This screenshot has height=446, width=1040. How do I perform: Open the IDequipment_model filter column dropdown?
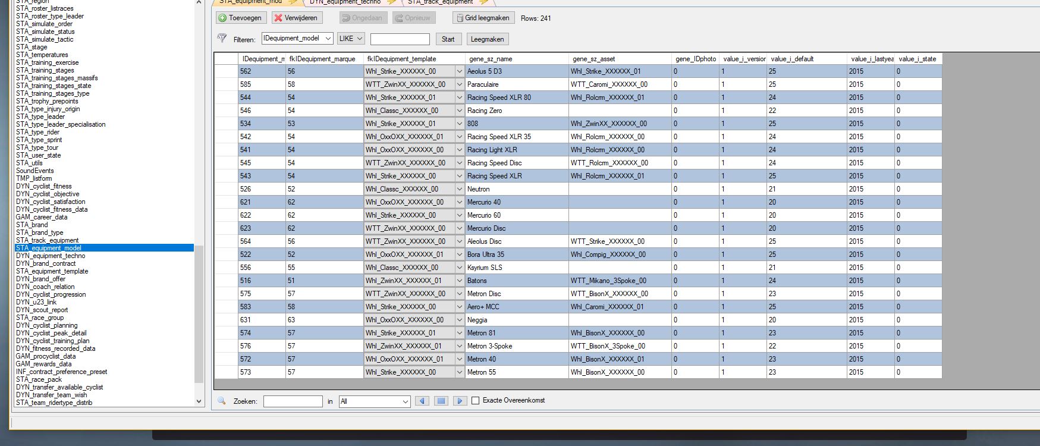coord(328,39)
